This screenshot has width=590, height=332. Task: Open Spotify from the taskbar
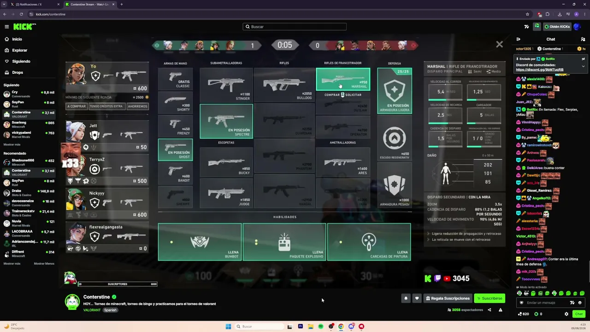pos(321,326)
